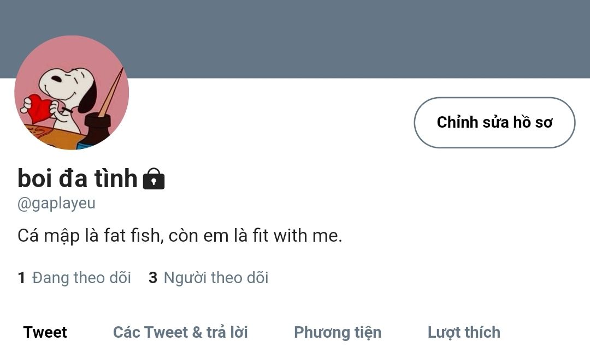Click the quill pen in the avatar

(112, 91)
